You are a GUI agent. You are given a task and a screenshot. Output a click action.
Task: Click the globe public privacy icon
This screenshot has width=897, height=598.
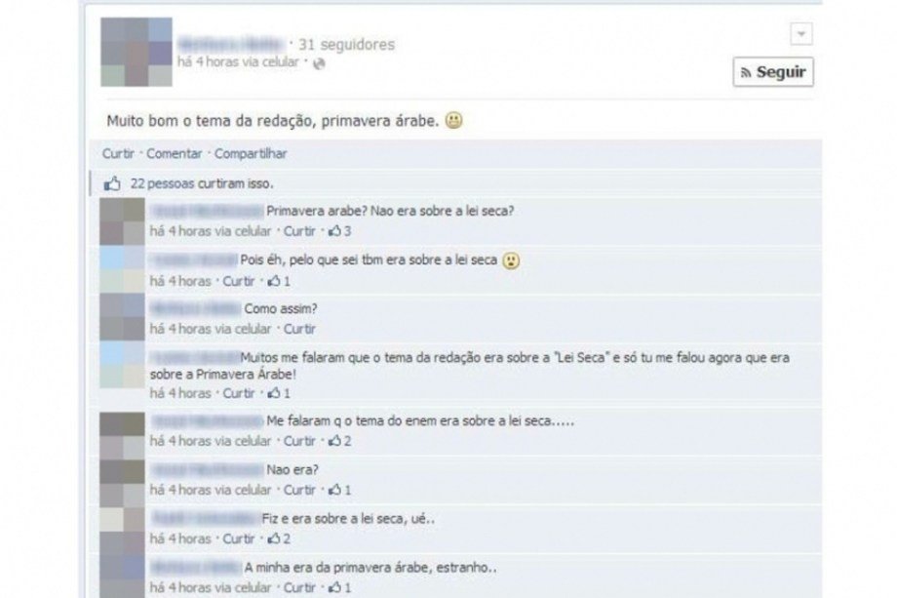click(319, 63)
